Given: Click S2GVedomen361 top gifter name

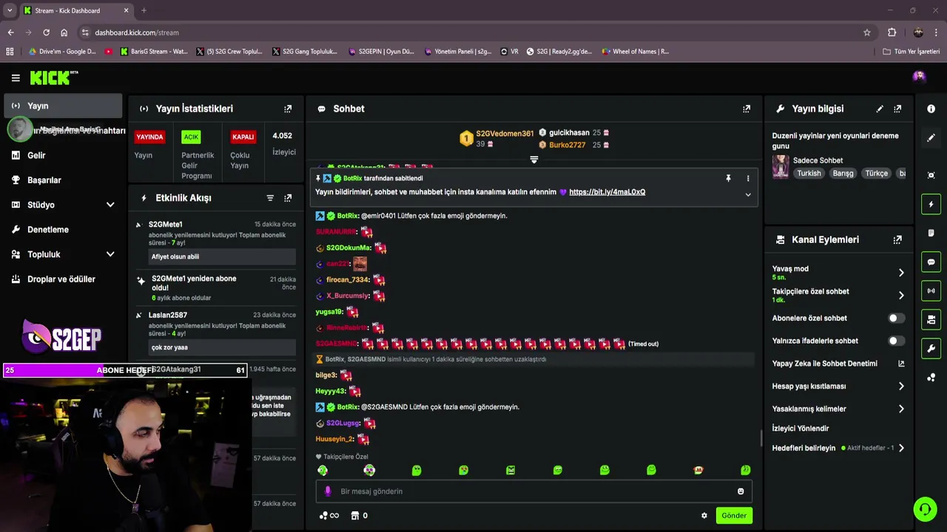Looking at the screenshot, I should [x=505, y=134].
